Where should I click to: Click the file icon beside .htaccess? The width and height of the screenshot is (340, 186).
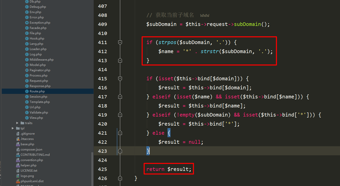18,139
